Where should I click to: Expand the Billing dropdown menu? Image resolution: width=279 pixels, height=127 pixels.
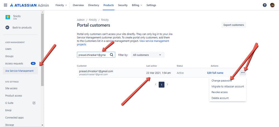tap(137, 5)
